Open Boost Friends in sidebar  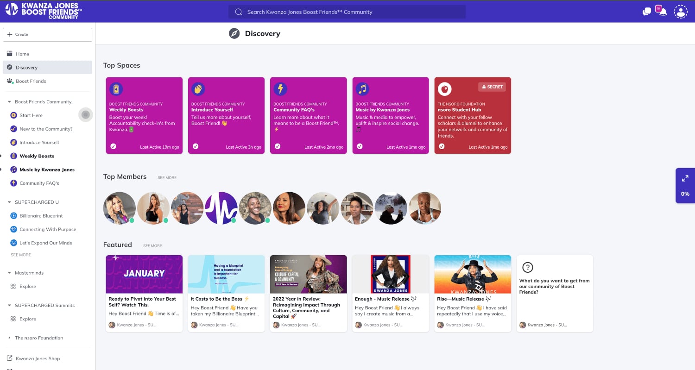click(x=31, y=81)
